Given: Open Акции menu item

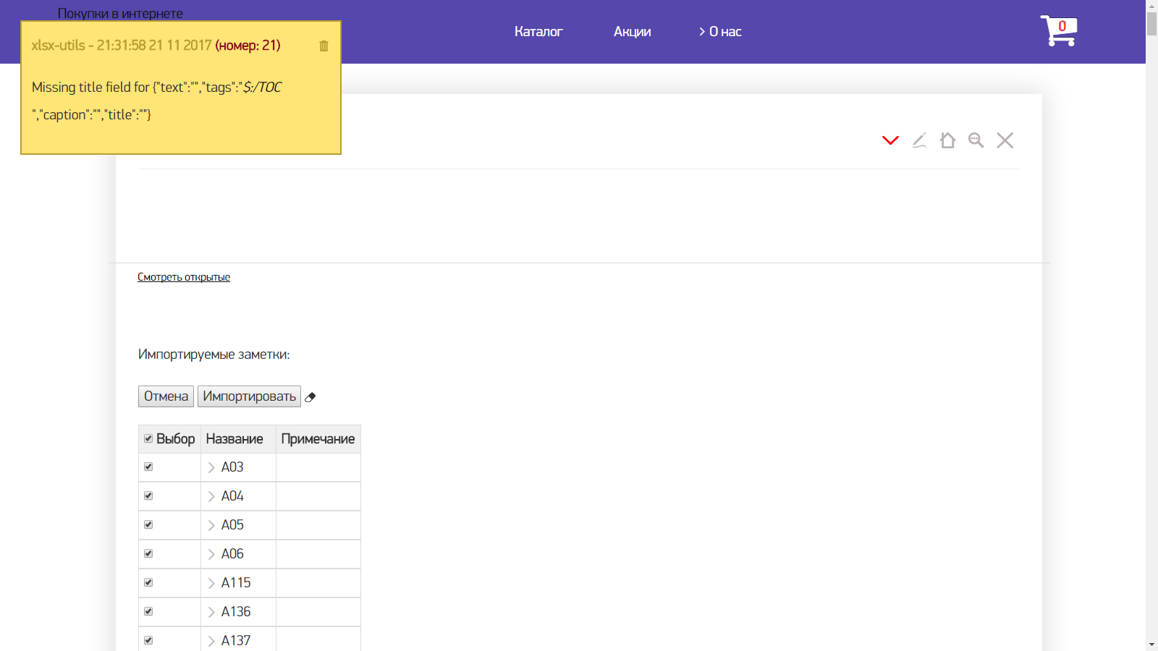Looking at the screenshot, I should pyautogui.click(x=633, y=31).
